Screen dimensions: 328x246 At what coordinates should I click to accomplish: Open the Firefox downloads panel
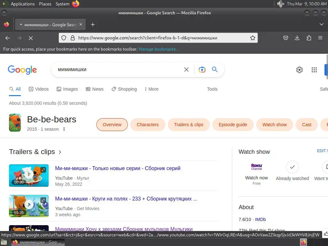point(297,38)
